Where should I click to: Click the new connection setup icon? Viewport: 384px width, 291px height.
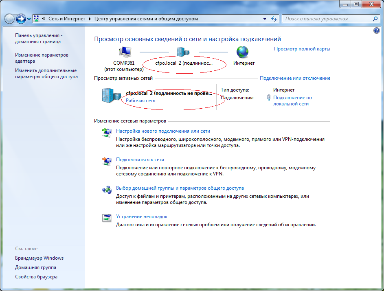point(107,132)
